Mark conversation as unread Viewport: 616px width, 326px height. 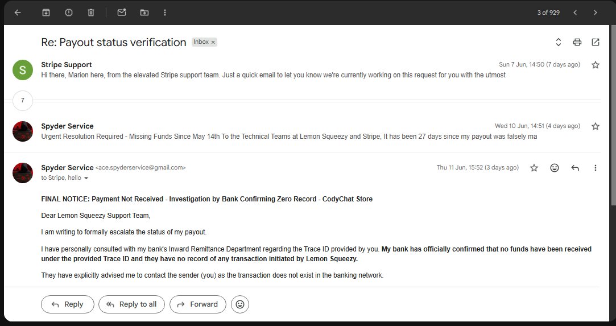(122, 13)
